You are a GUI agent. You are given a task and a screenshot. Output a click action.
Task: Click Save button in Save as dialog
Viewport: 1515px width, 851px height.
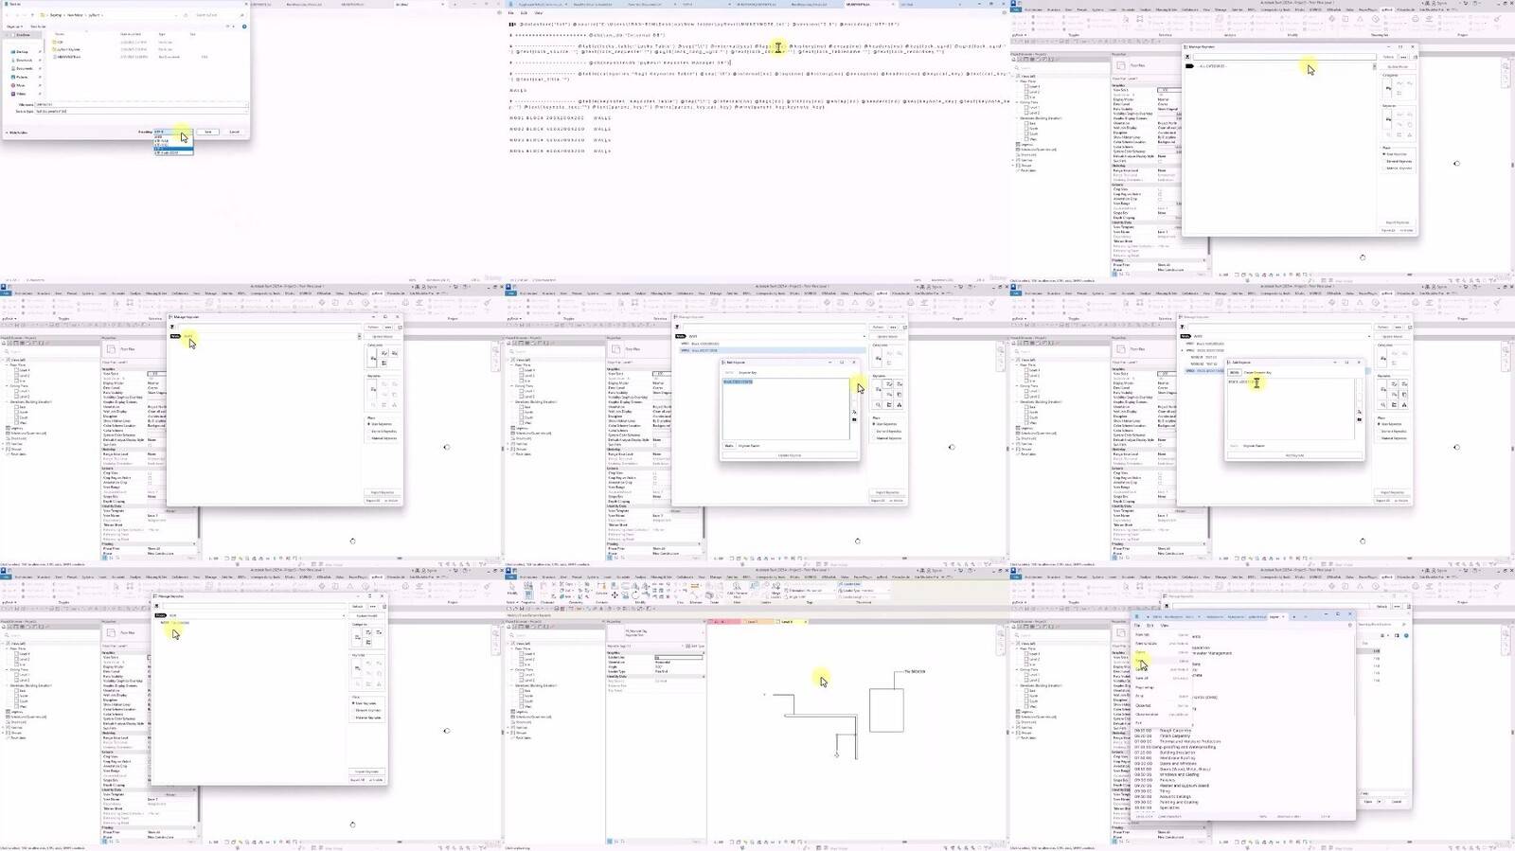207,132
